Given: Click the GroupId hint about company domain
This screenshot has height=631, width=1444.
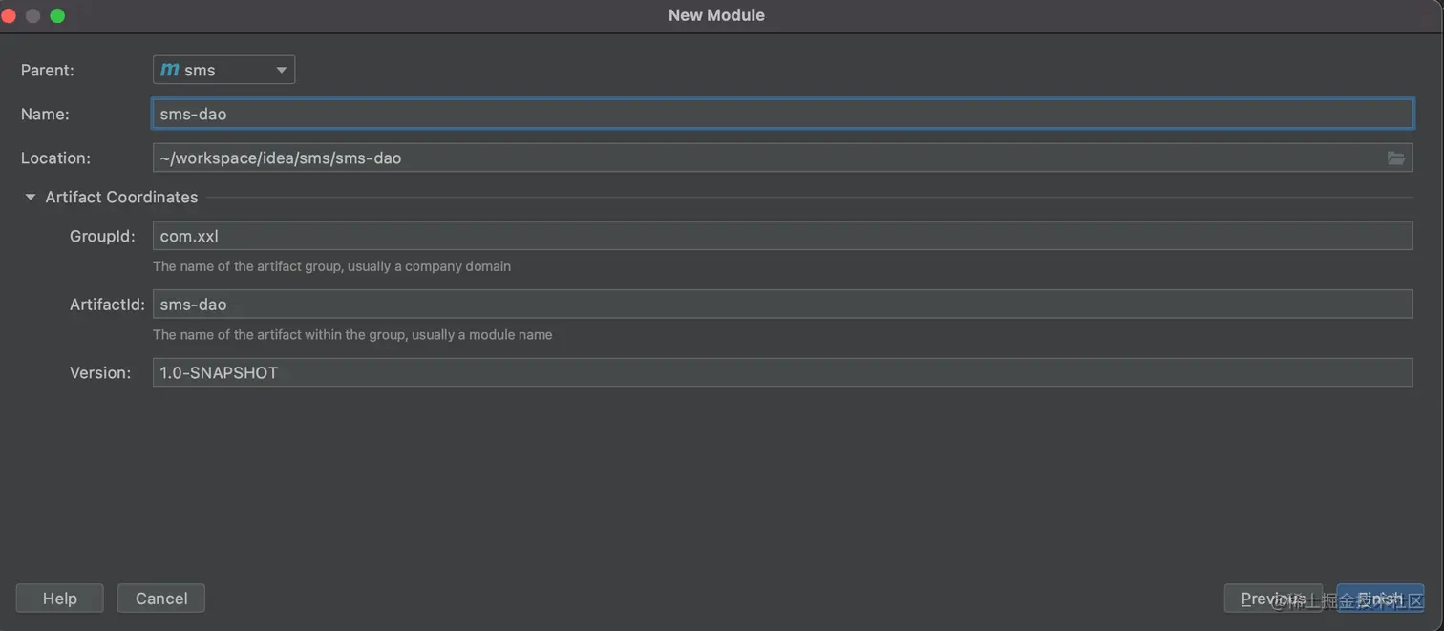Looking at the screenshot, I should [x=331, y=266].
